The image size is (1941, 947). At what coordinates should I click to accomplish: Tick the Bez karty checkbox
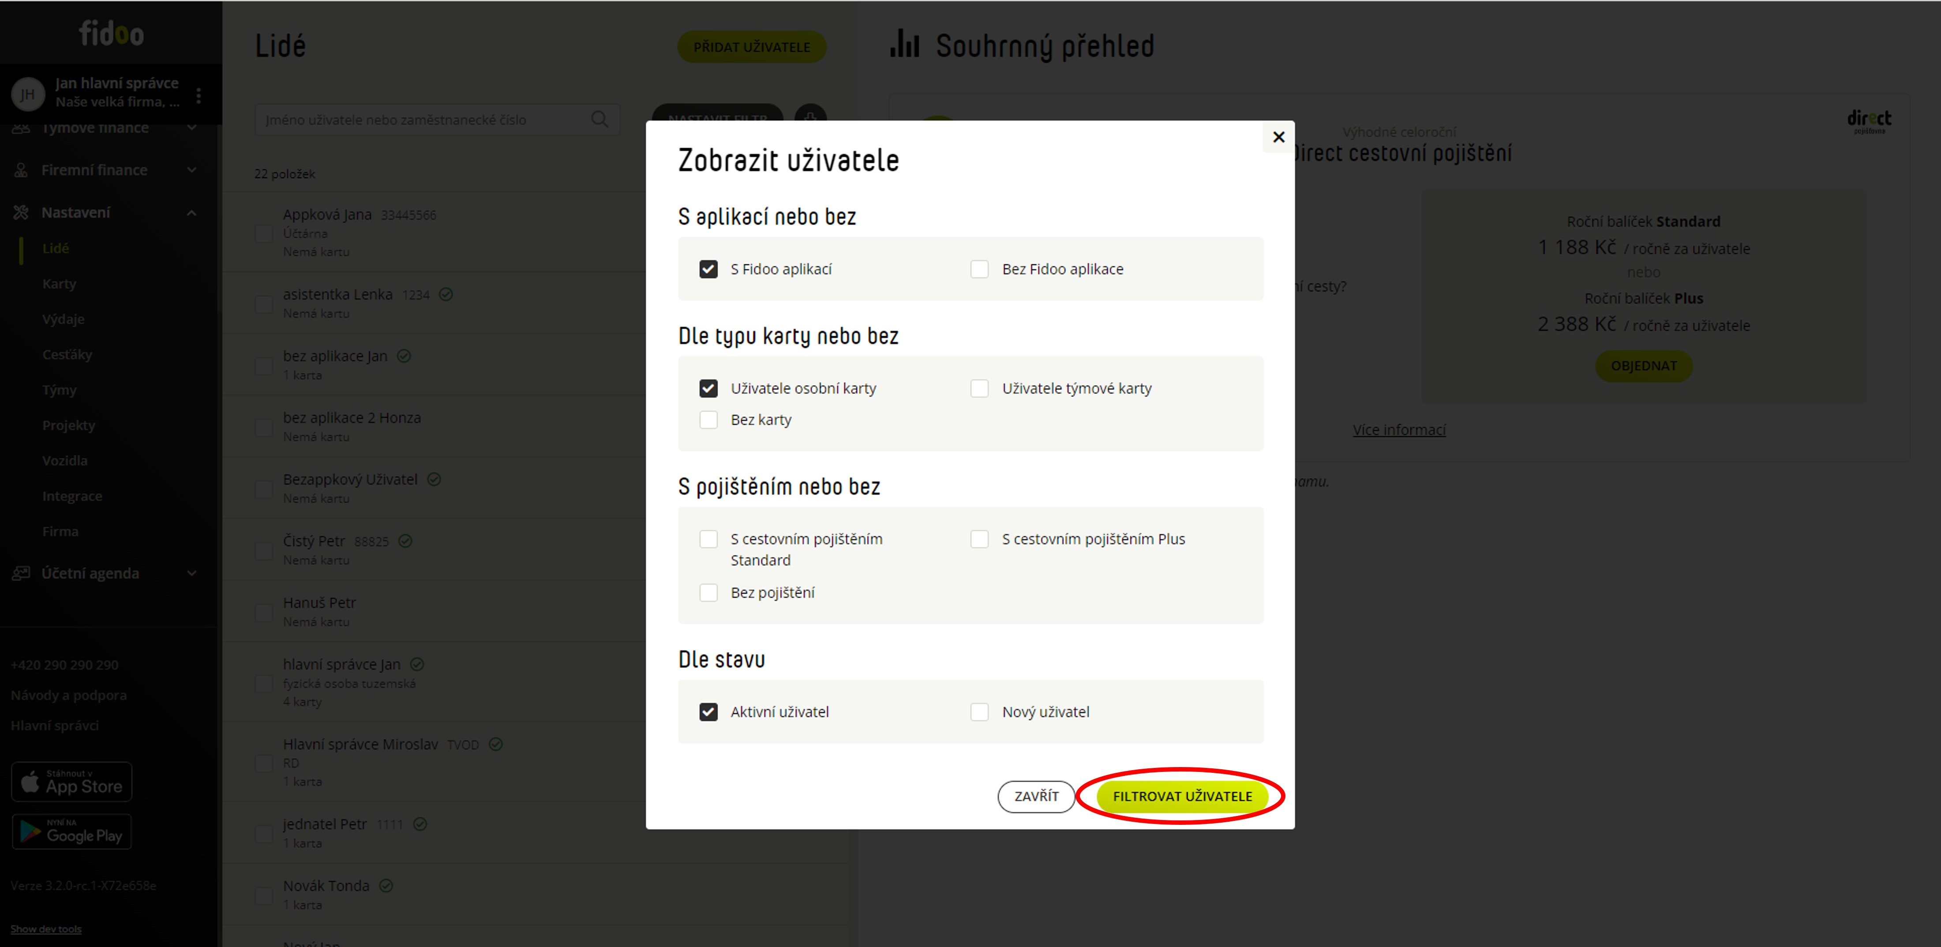(x=708, y=419)
